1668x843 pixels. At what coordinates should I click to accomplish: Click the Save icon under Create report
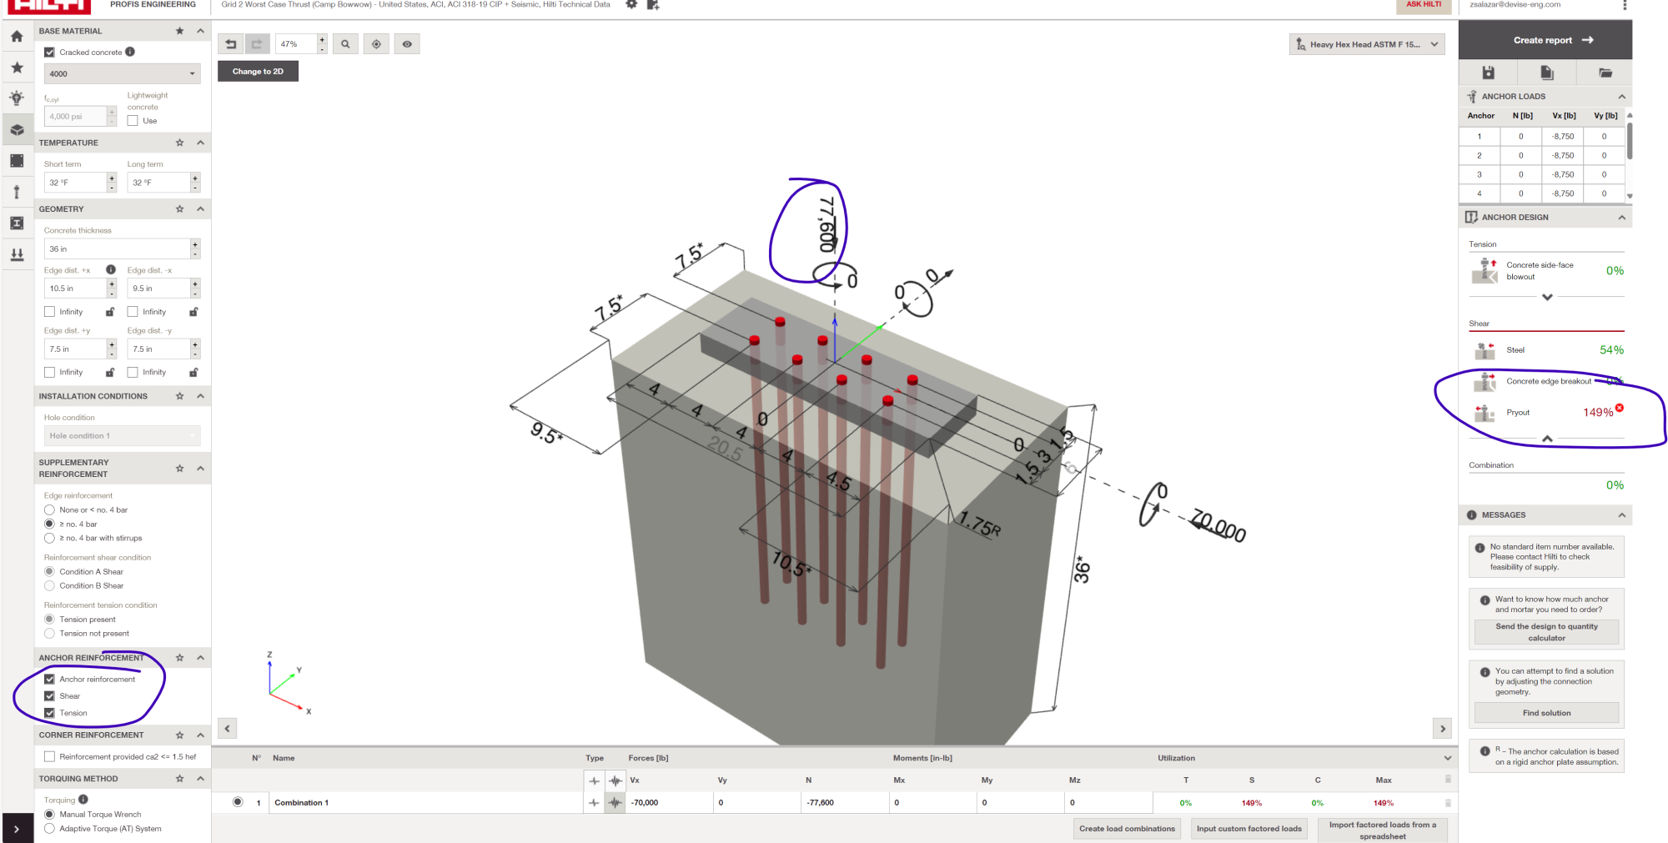coord(1486,73)
